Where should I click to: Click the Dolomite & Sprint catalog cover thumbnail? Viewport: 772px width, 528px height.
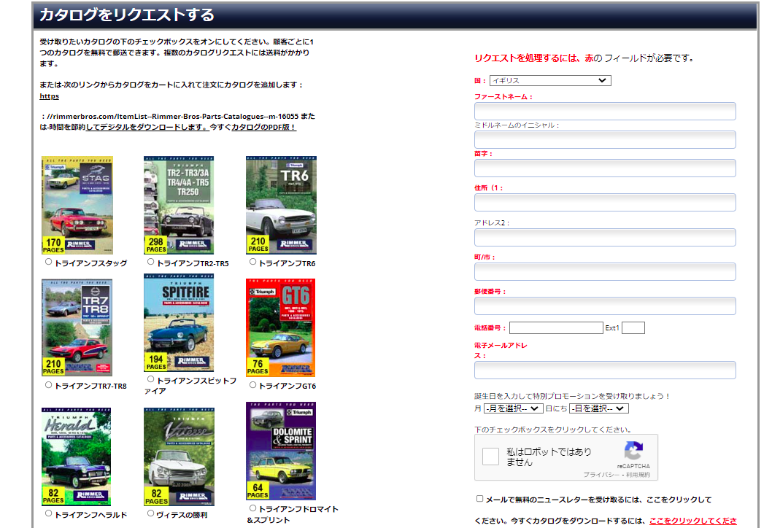[281, 451]
